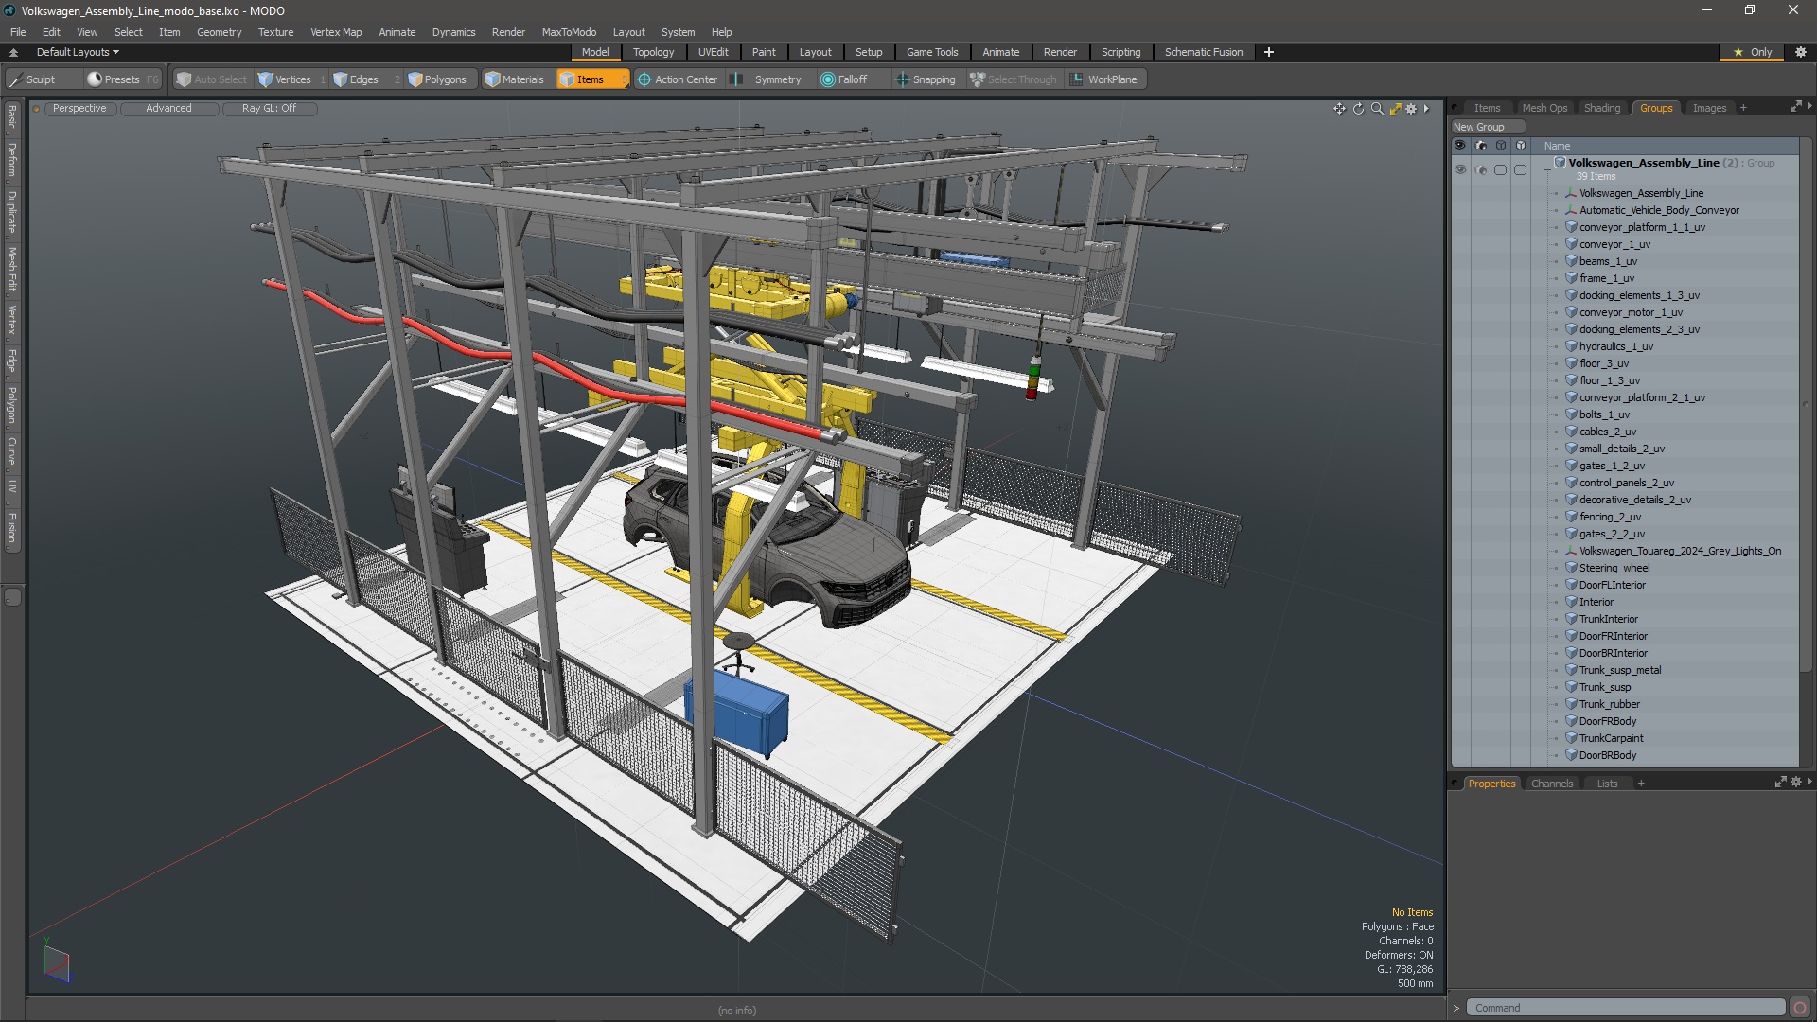Add a new layout tab with plus

tap(1269, 52)
